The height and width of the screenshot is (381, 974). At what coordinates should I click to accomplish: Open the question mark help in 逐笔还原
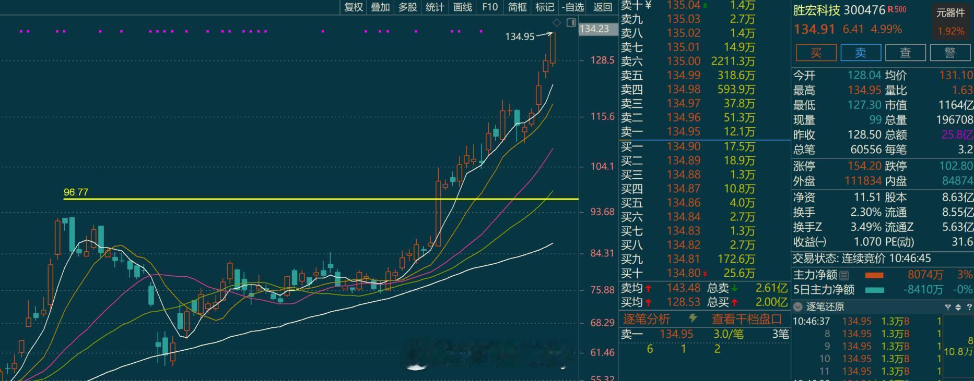[x=969, y=307]
